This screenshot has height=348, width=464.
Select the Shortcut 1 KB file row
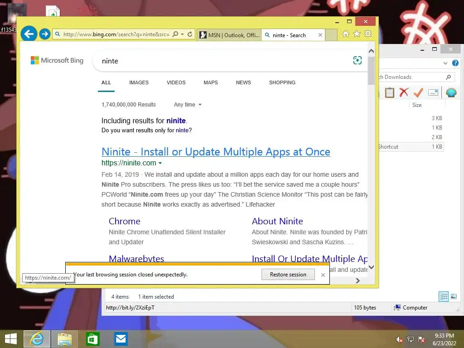(411, 146)
